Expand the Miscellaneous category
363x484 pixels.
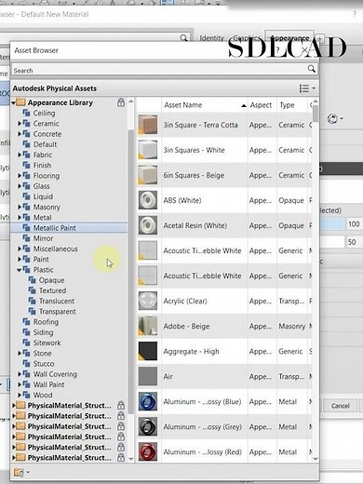pyautogui.click(x=20, y=249)
